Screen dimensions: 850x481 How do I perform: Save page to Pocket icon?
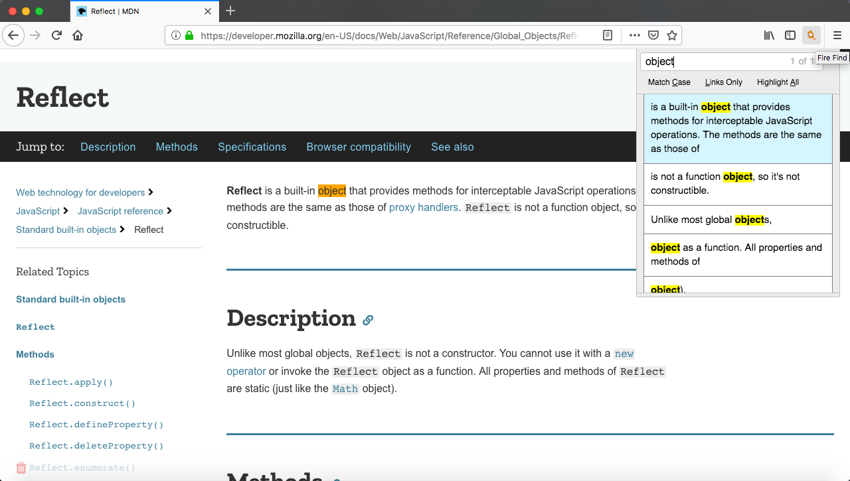click(653, 35)
